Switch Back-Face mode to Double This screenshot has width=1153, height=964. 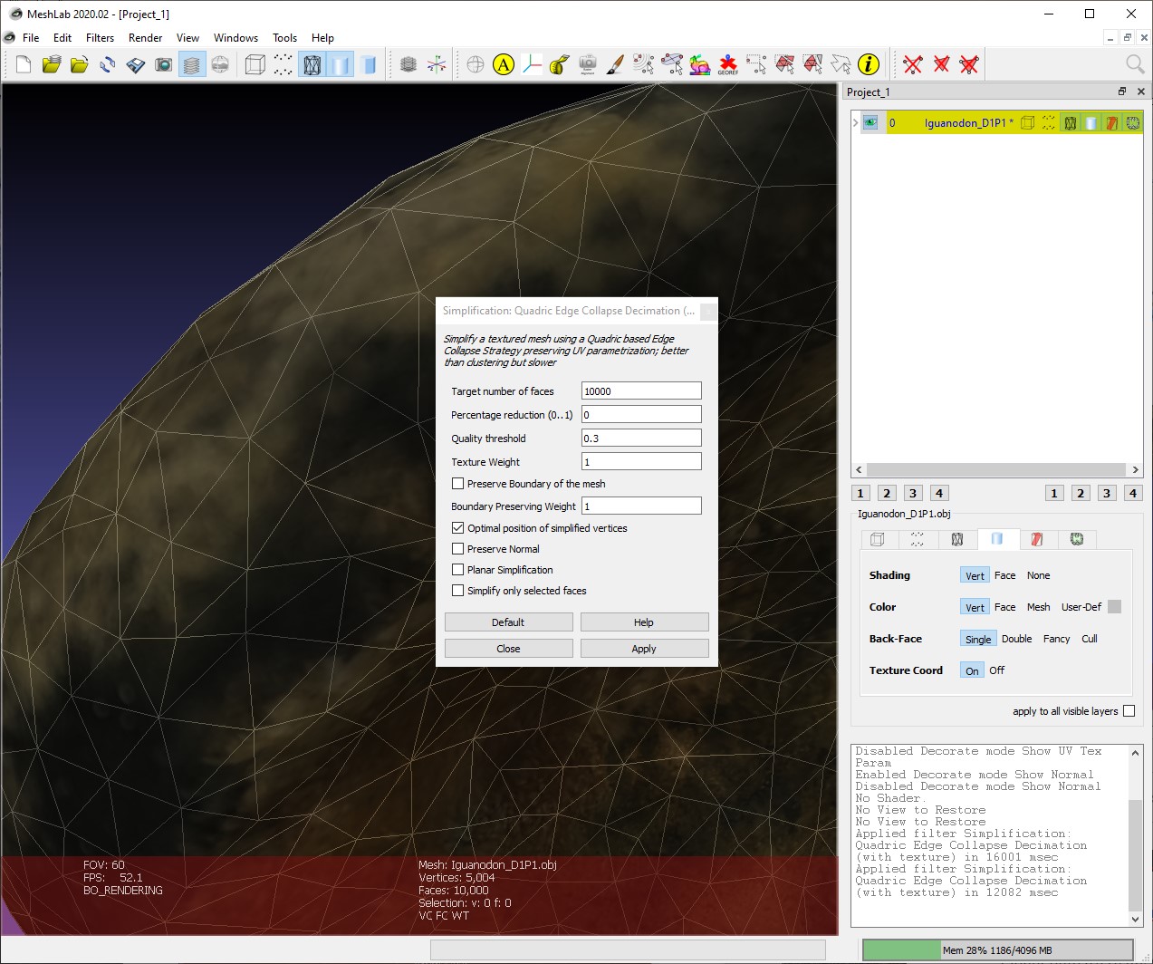click(x=1016, y=638)
